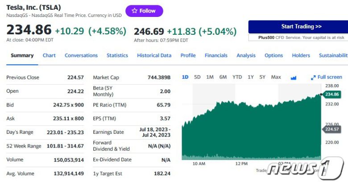View the Holders tab
This screenshot has height=185, width=348.
[301, 56]
